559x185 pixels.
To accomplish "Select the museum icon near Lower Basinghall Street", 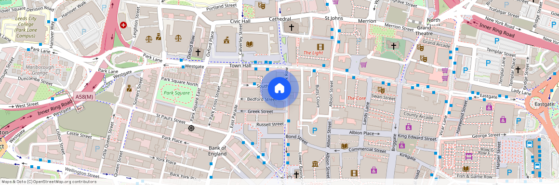I will 315,164.
